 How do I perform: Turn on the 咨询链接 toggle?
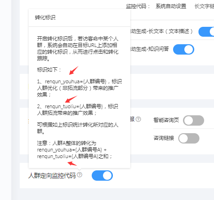(189, 138)
